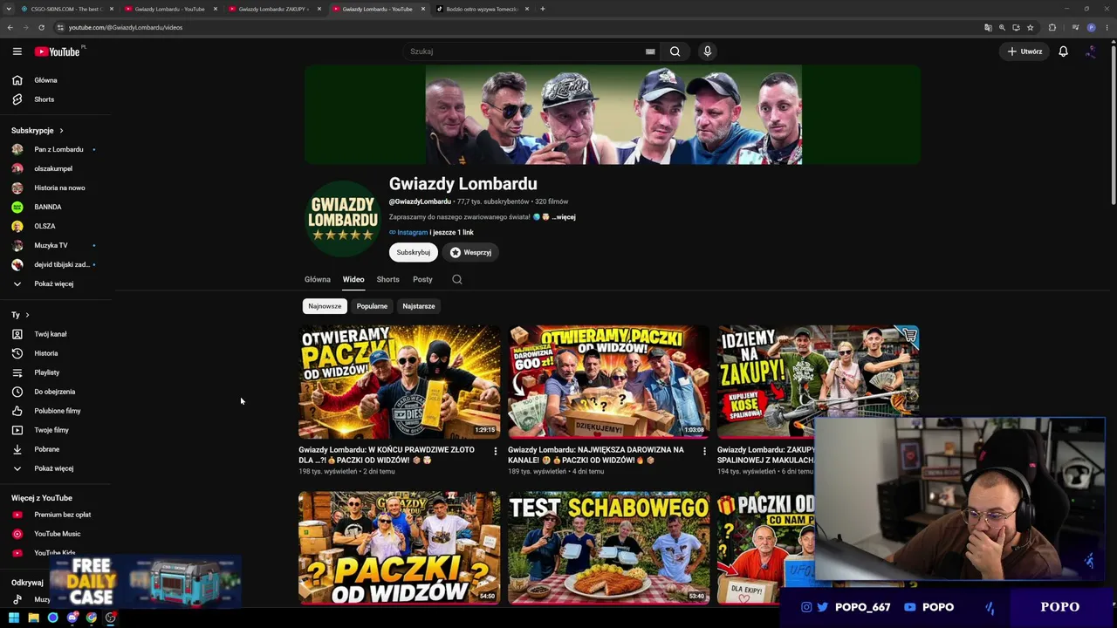The height and width of the screenshot is (628, 1117).
Task: Open Playlisty in the sidebar
Action: click(x=56, y=372)
